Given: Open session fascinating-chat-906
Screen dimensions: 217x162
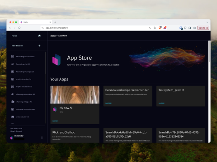Looking at the screenshot, I should pos(23,64).
